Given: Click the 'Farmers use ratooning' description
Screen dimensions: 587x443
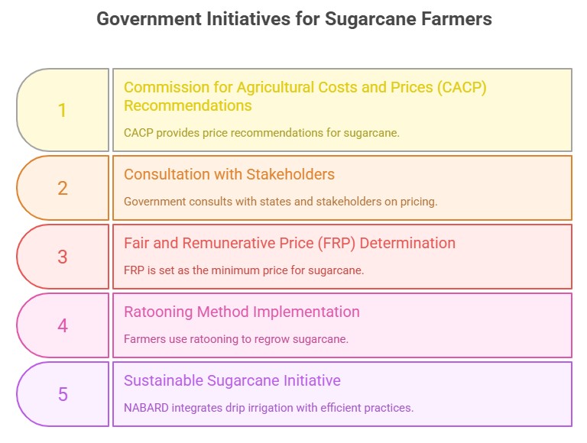Looking at the screenshot, I should pos(236,338).
